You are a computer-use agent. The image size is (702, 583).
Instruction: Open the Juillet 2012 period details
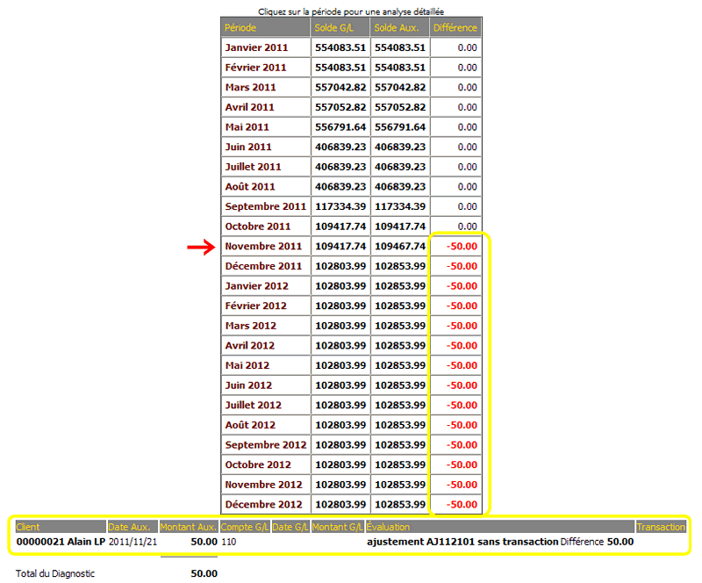pos(254,405)
